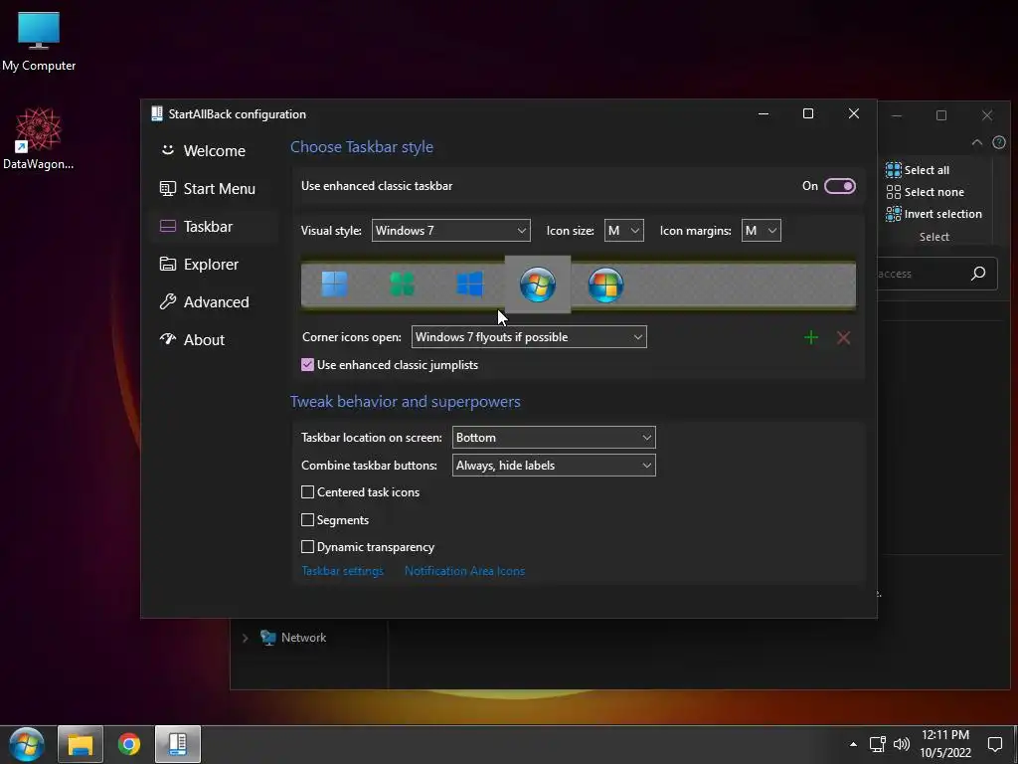1018x764 pixels.
Task: Go to the Explorer settings page
Action: 214,264
